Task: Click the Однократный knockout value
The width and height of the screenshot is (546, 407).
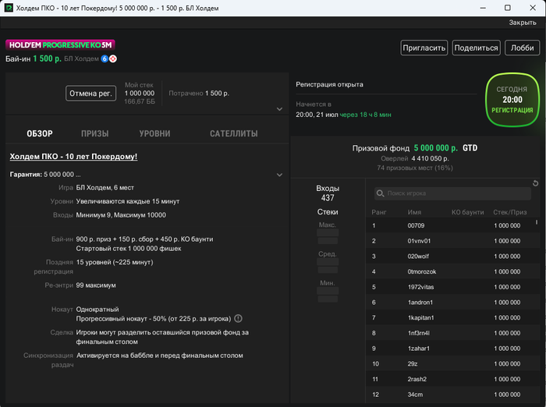Action: [x=97, y=310]
